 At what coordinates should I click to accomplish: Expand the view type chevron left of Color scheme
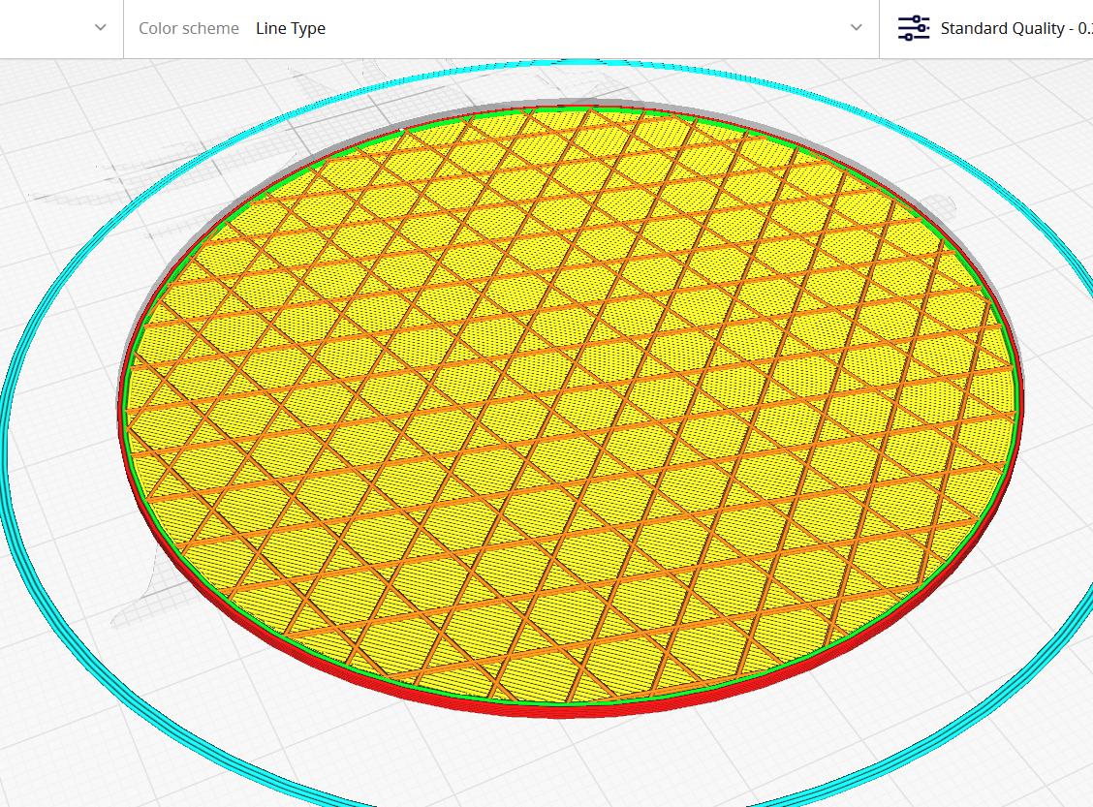pos(101,28)
